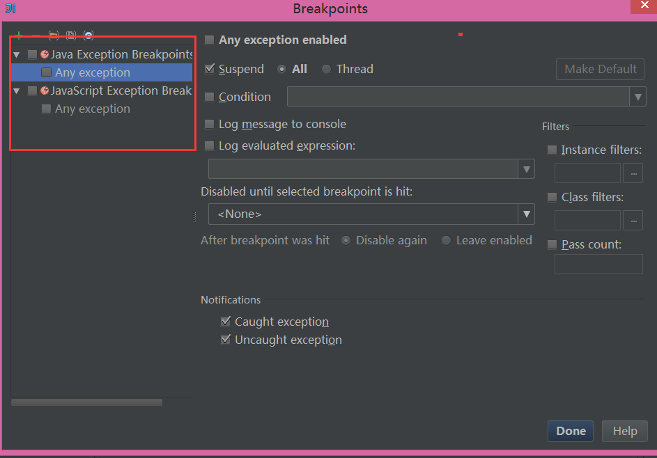The image size is (657, 458).
Task: Click the Java Exception Breakpoints type icon
Action: tap(43, 54)
